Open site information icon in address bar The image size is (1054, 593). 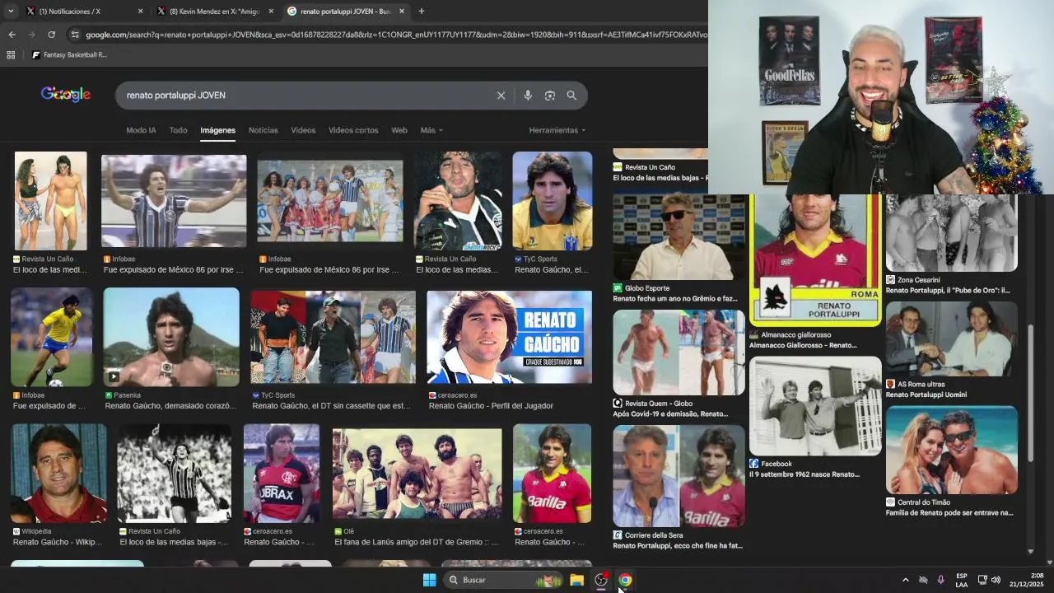[75, 35]
